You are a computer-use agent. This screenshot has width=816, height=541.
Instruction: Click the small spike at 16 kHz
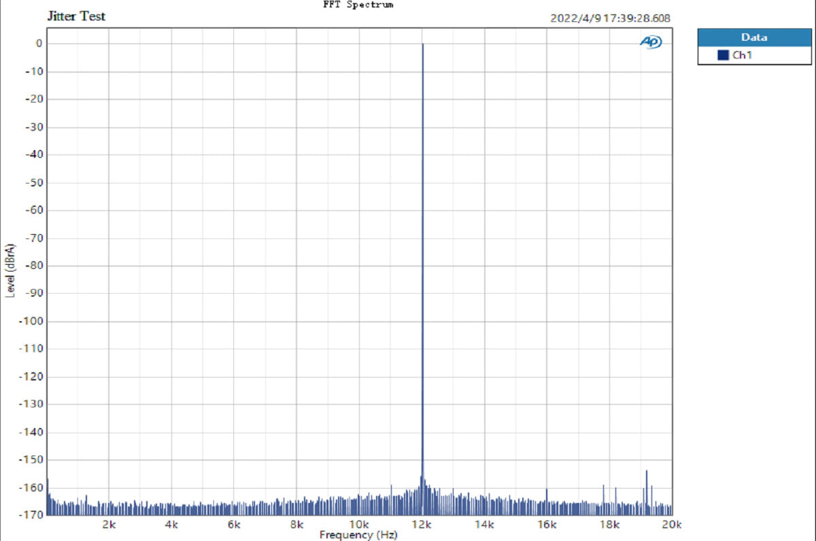coord(547,491)
